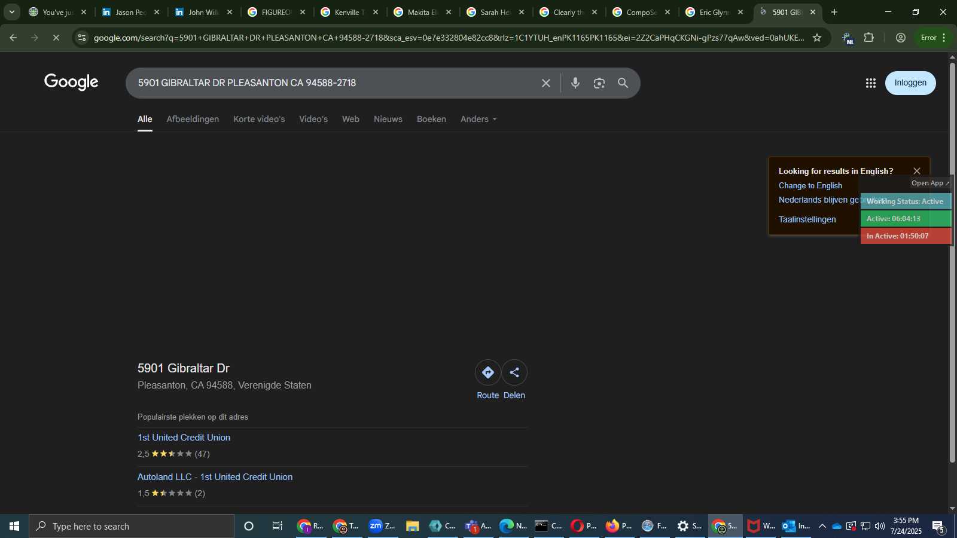Dismiss the English results popup
Screen dimensions: 957x538
917,171
